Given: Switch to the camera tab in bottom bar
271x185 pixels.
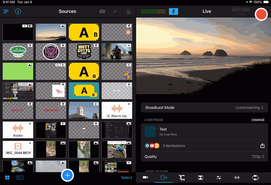Looking at the screenshot, I should point(145,177).
